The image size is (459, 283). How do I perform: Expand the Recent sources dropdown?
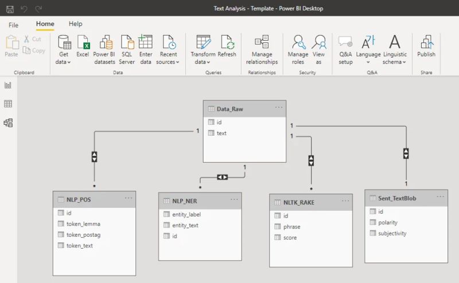pos(168,50)
